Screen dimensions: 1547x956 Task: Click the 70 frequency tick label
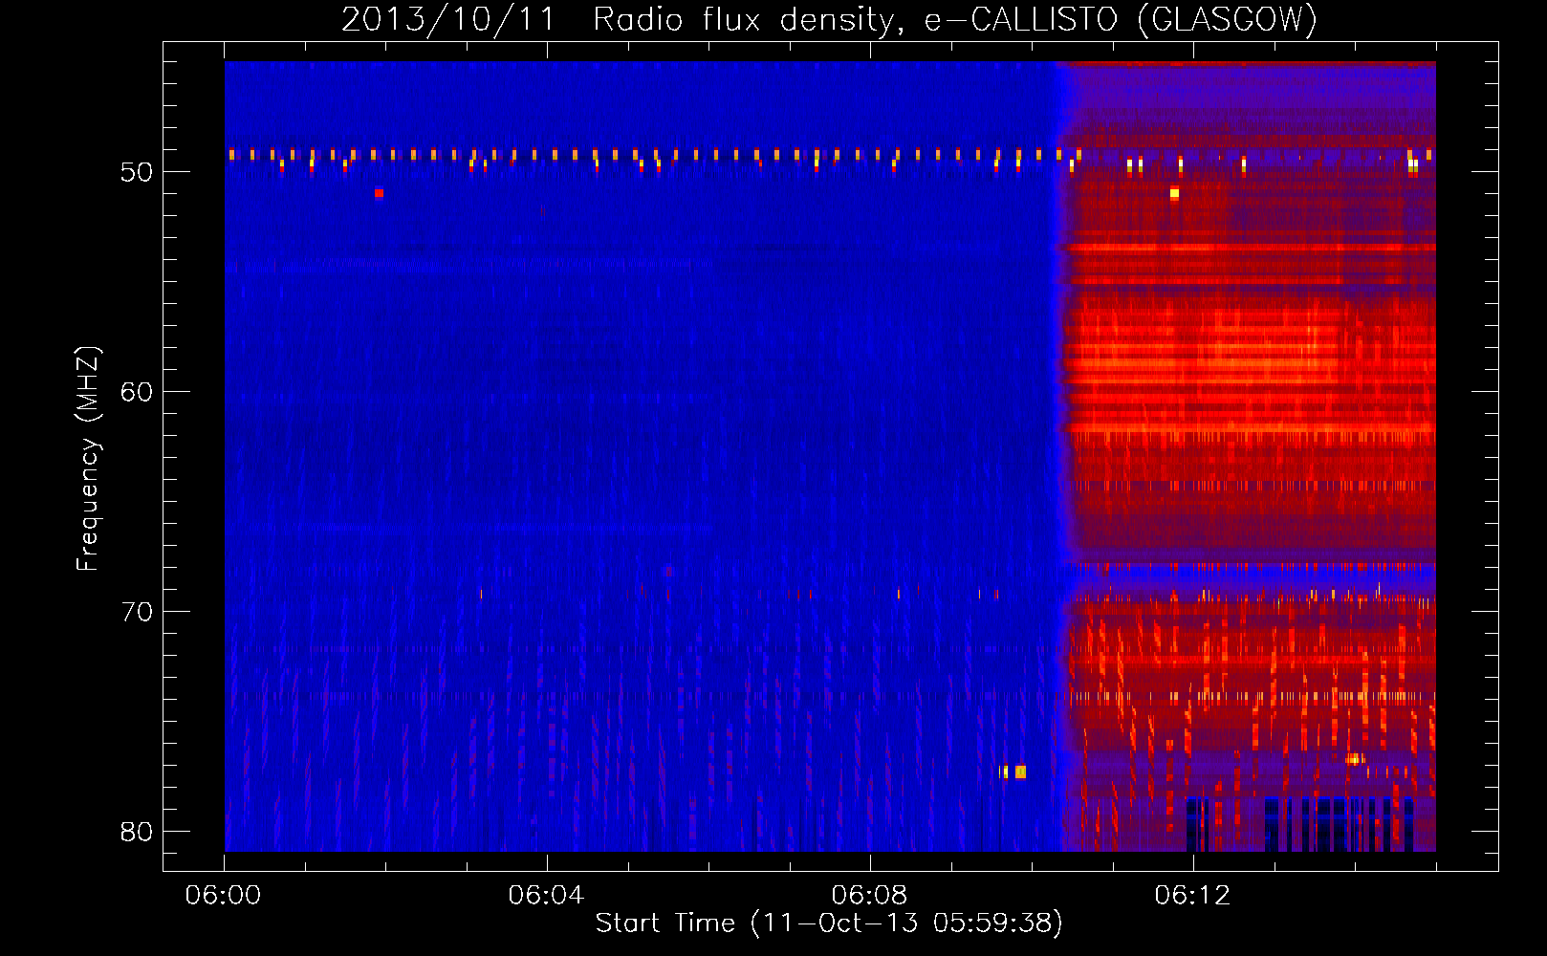click(x=137, y=612)
